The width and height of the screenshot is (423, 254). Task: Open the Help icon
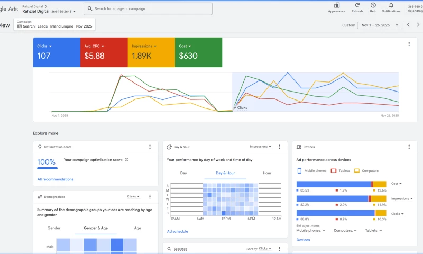pyautogui.click(x=373, y=5)
